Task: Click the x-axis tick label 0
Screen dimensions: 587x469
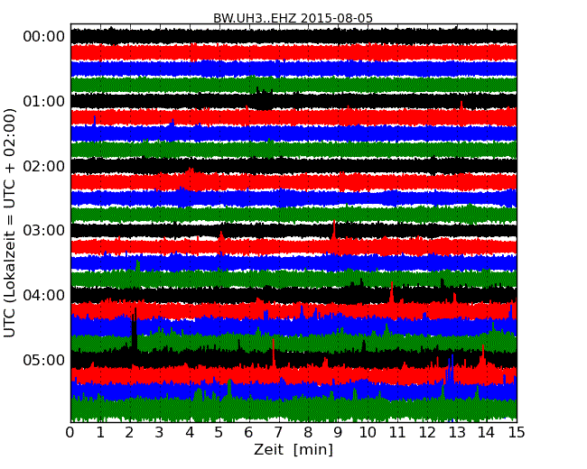Action: click(x=70, y=433)
